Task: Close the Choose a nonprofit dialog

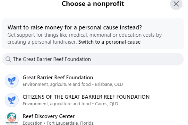Action: point(176,4)
